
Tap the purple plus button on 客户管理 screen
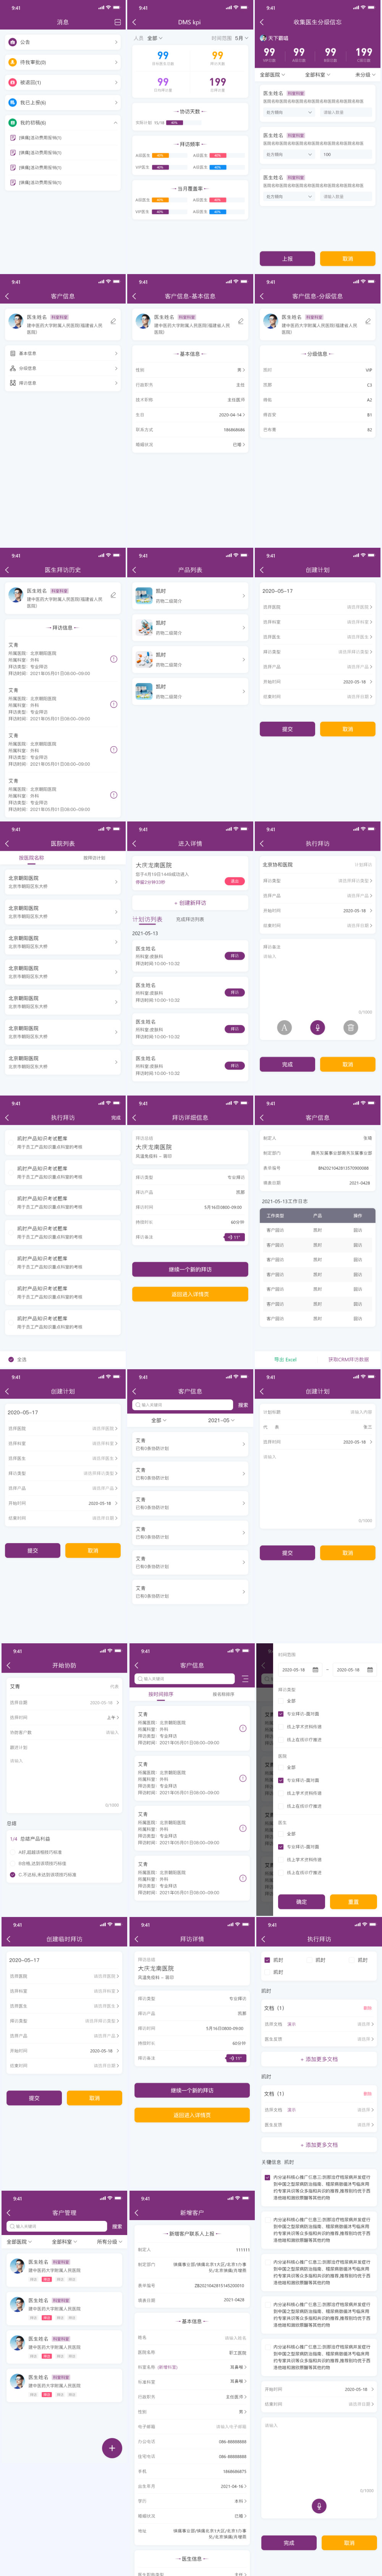[111, 2447]
